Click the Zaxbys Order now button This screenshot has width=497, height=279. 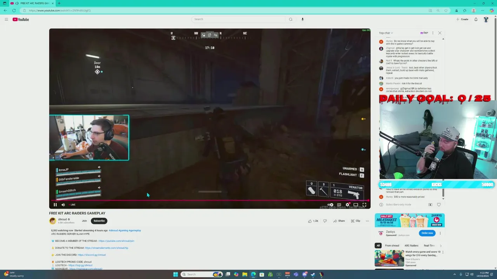pyautogui.click(x=427, y=233)
